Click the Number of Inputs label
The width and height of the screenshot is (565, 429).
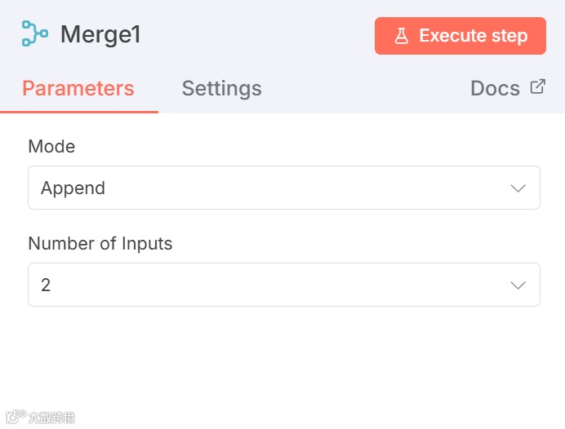click(x=100, y=243)
